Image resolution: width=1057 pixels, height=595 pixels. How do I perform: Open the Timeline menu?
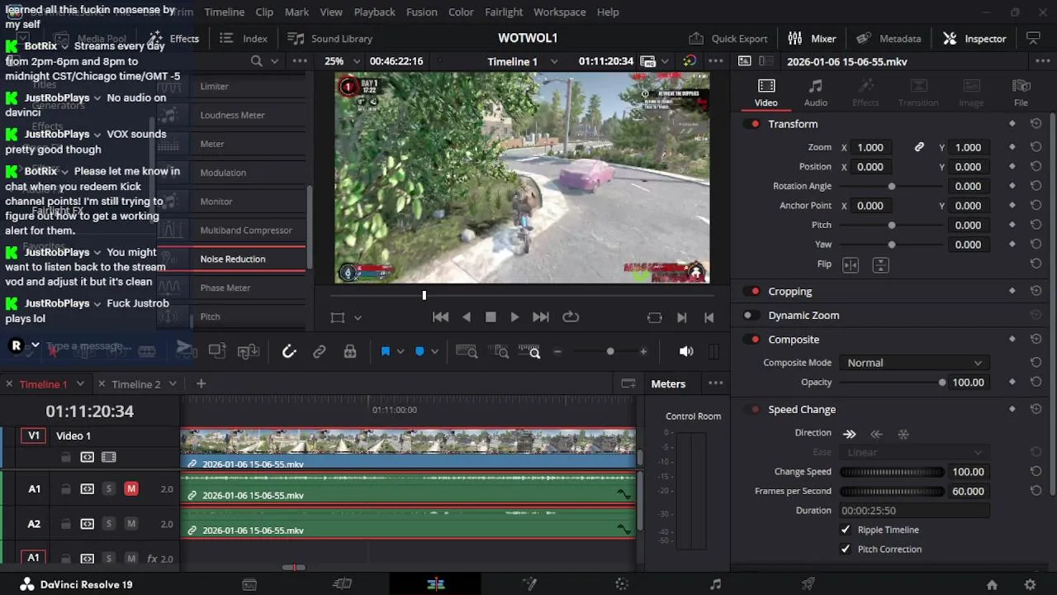coord(224,12)
